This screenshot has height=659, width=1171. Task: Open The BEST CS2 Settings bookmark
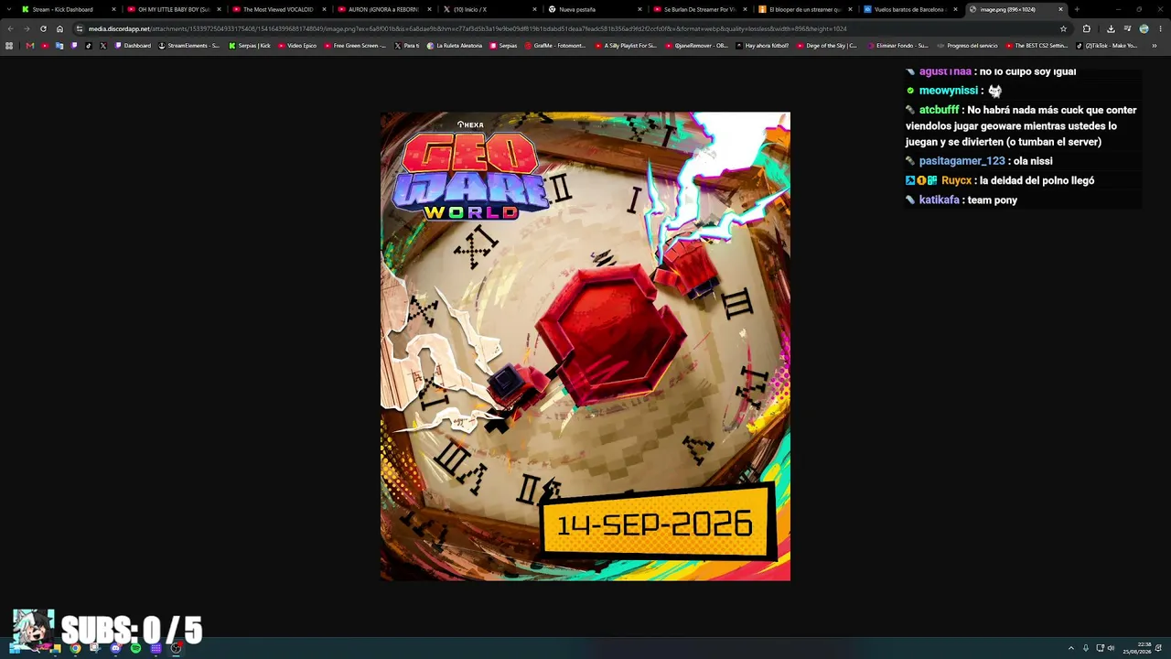tap(1037, 46)
